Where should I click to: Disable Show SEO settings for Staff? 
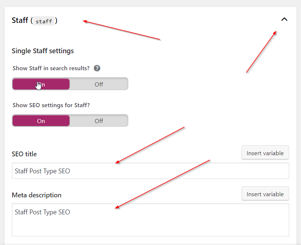pos(99,121)
